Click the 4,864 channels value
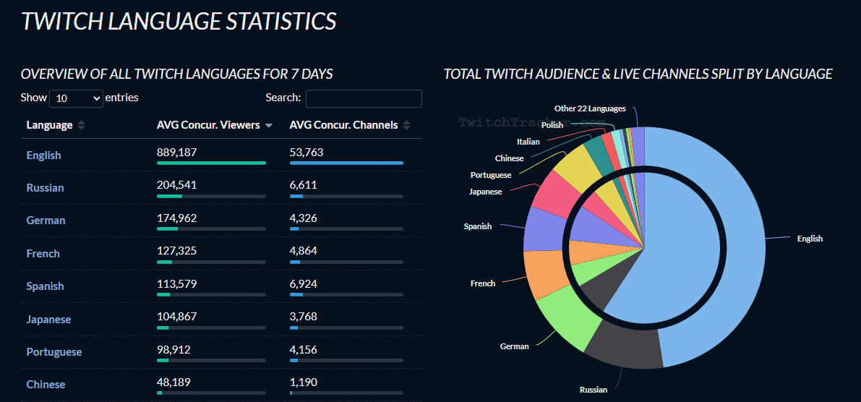Image resolution: width=861 pixels, height=402 pixels. point(303,251)
